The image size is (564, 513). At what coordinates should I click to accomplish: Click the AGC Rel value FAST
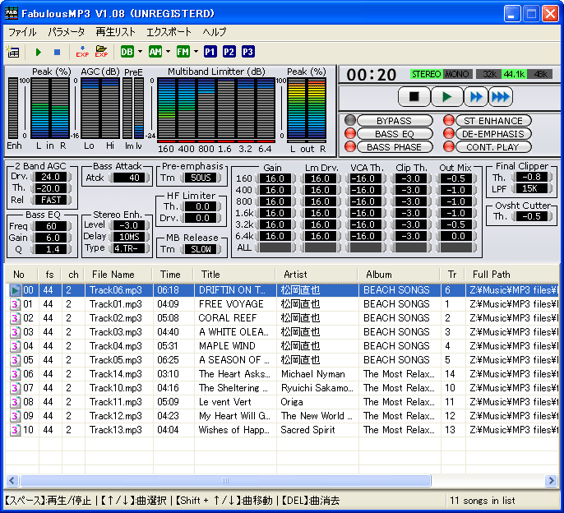(x=51, y=200)
